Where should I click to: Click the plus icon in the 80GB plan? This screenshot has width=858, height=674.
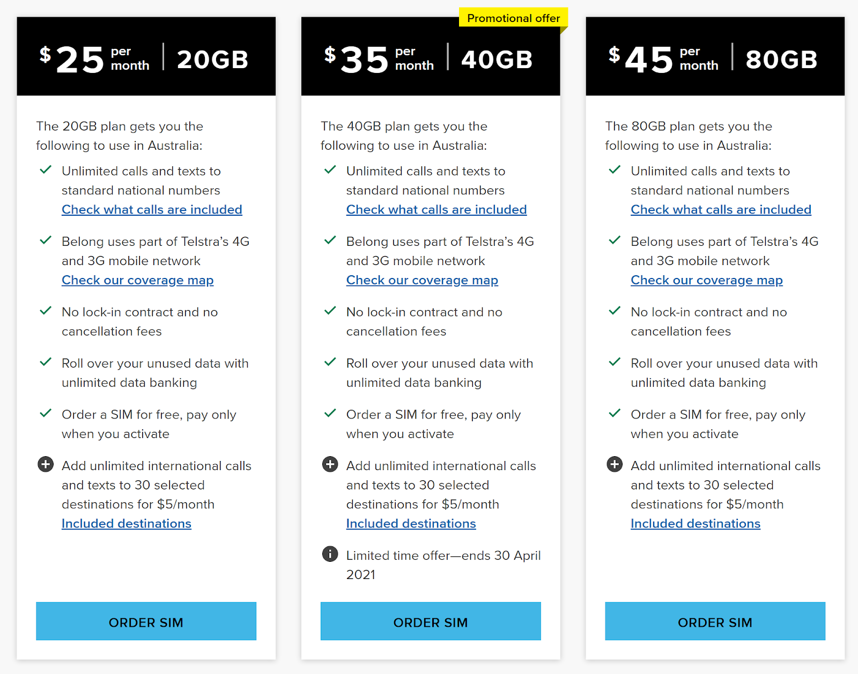coord(615,464)
